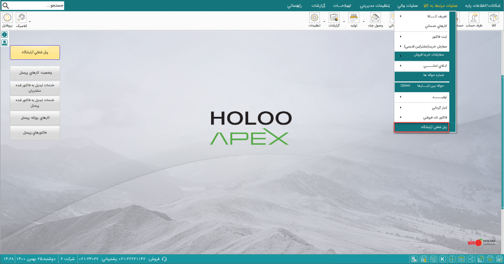Select شماره حواله ها menu entry
The width and height of the screenshot is (504, 264).
point(422,75)
